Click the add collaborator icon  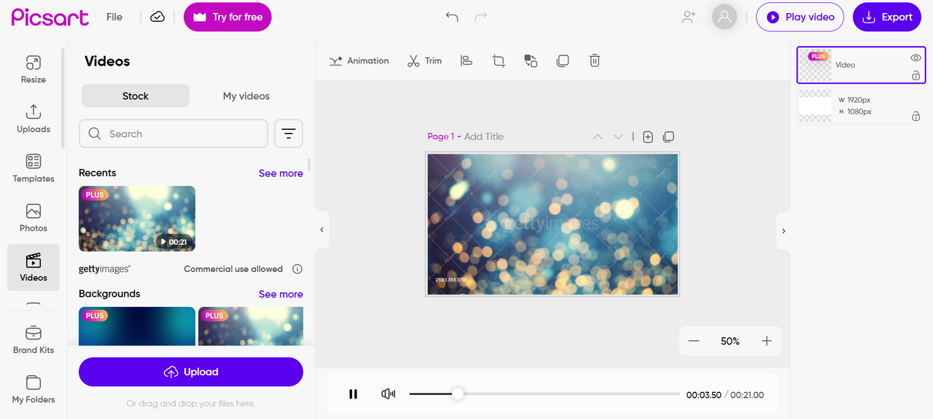point(689,17)
